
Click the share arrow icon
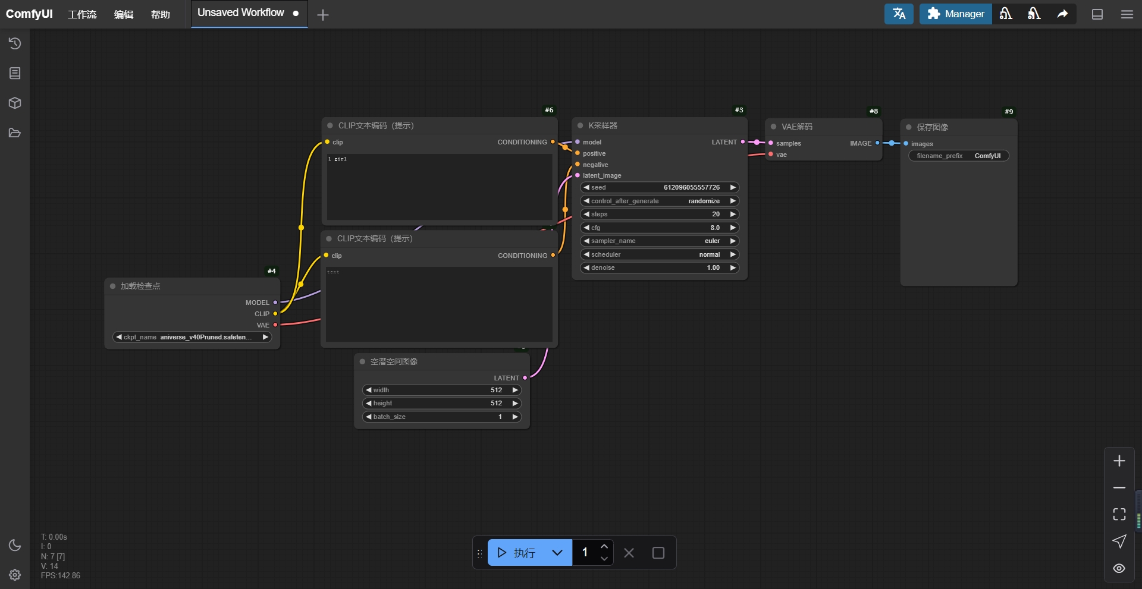[x=1062, y=14]
